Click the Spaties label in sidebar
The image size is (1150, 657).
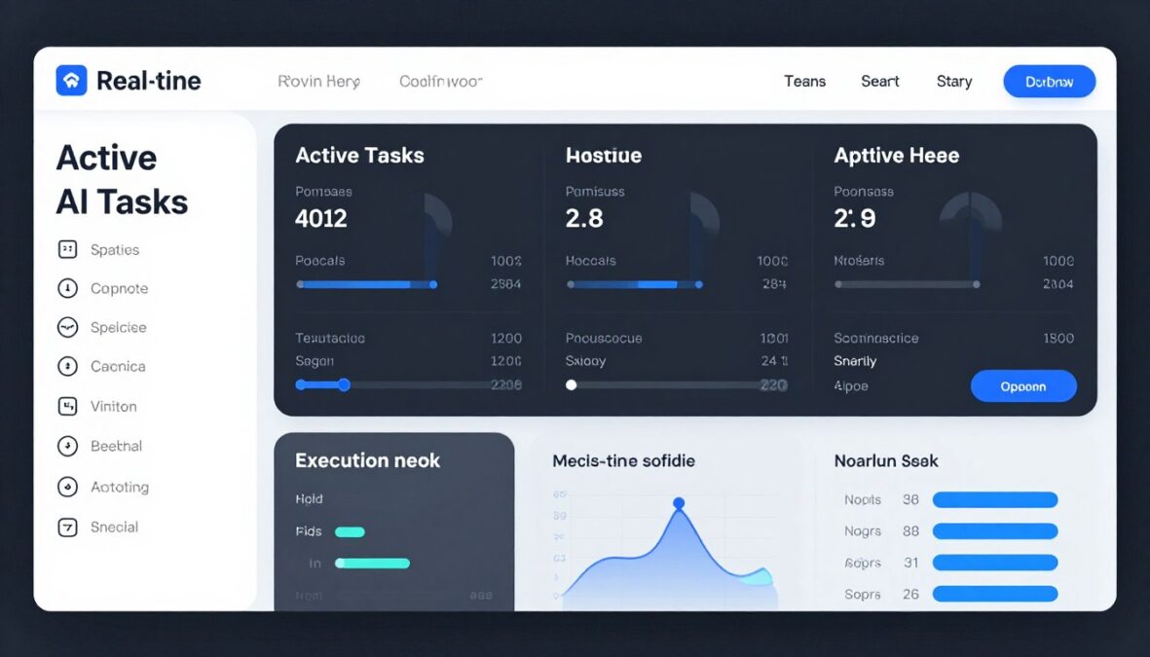click(115, 250)
